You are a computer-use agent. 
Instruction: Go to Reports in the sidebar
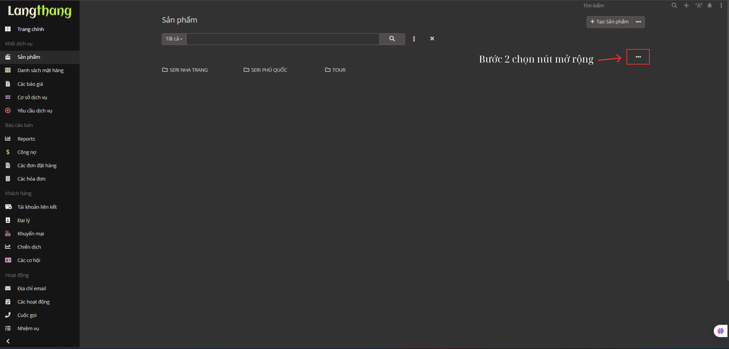[x=26, y=139]
